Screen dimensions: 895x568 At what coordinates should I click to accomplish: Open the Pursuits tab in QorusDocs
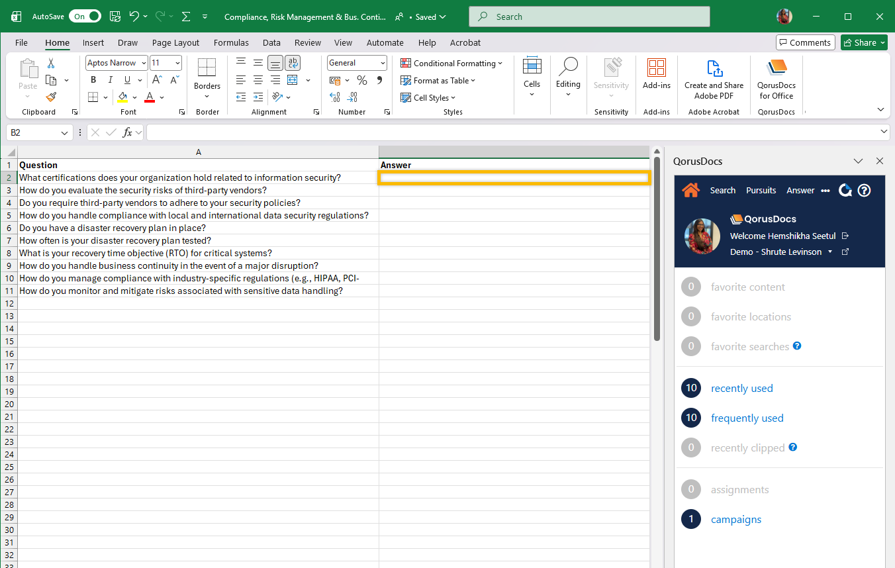[761, 191]
